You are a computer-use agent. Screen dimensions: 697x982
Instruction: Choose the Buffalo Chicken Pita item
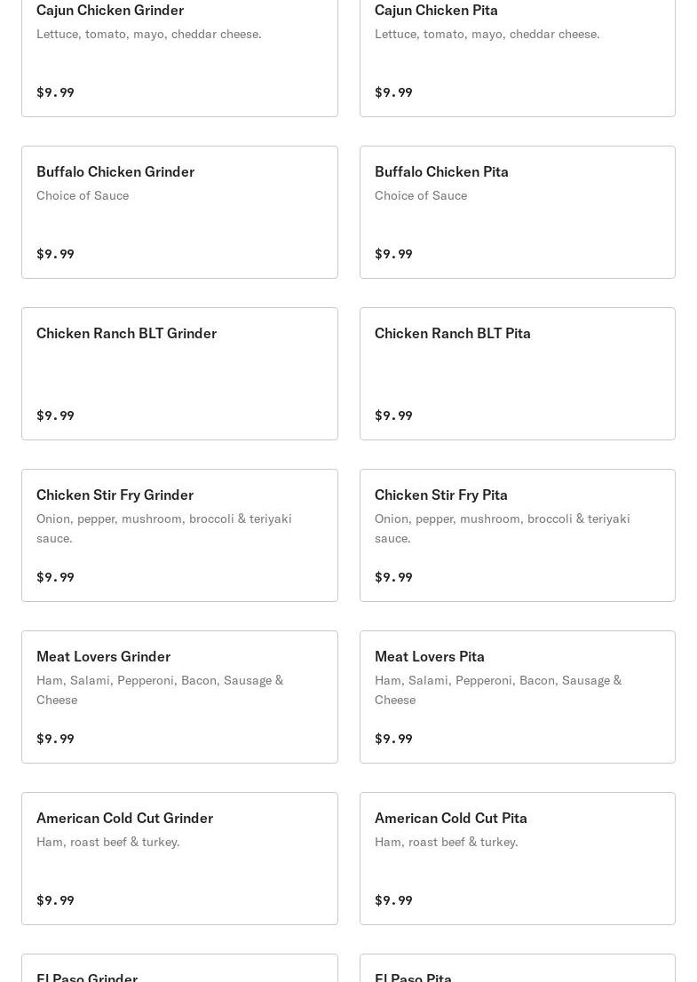[441, 171]
